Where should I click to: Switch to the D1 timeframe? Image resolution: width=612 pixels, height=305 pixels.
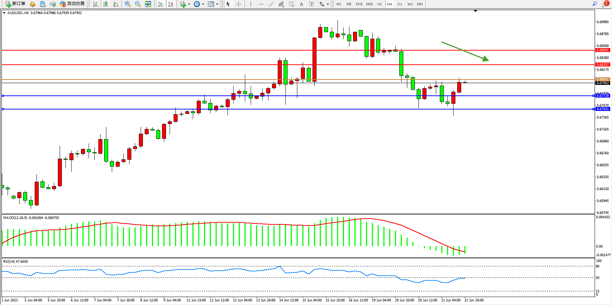click(400, 4)
